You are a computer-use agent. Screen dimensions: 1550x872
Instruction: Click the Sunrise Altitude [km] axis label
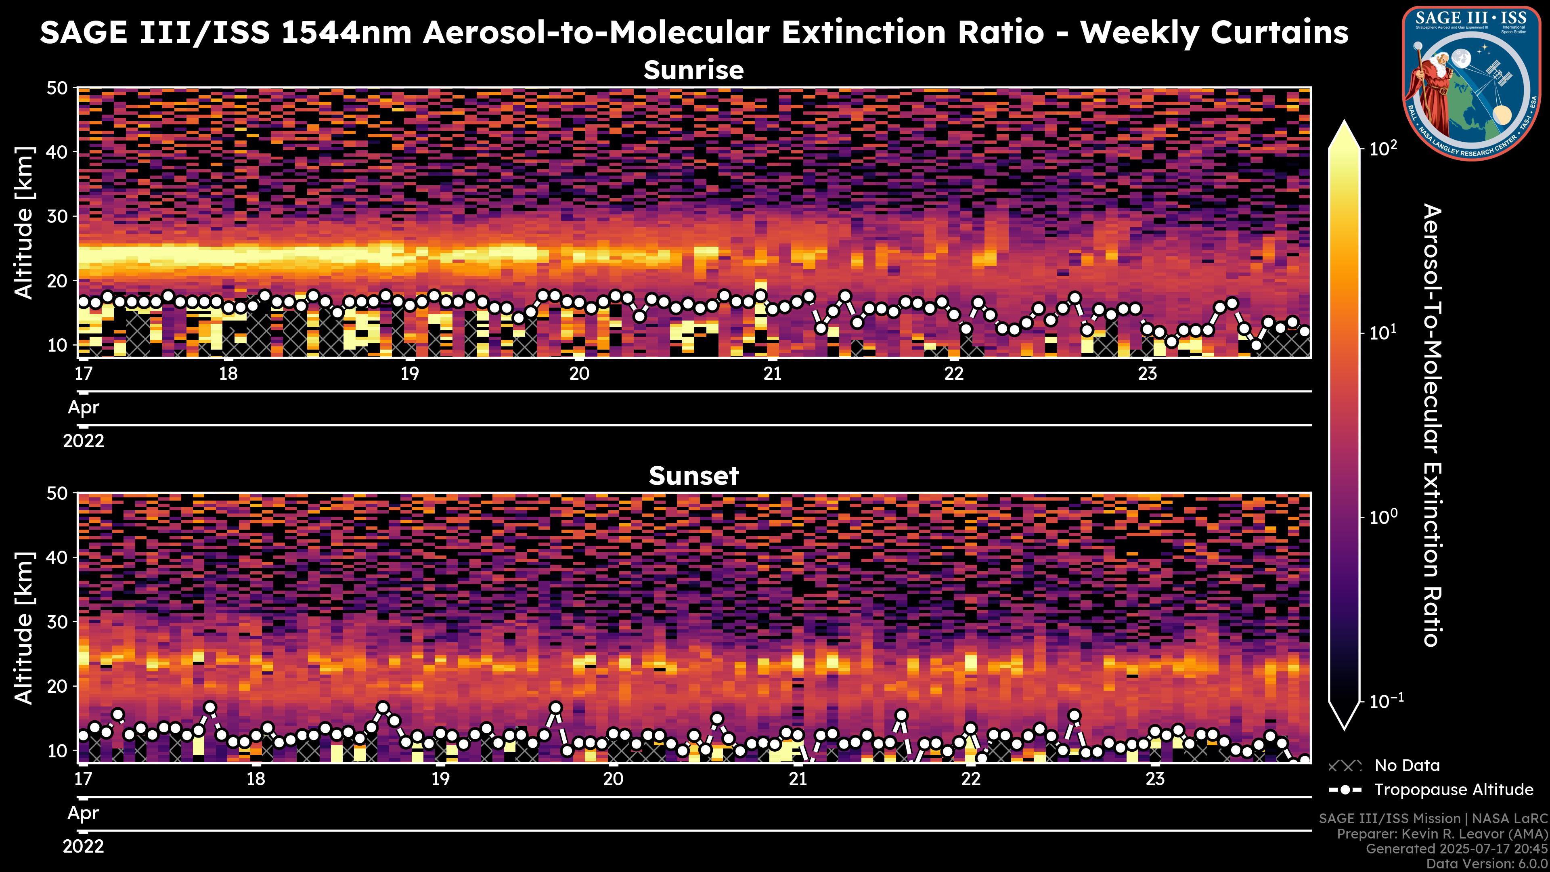click(x=24, y=223)
